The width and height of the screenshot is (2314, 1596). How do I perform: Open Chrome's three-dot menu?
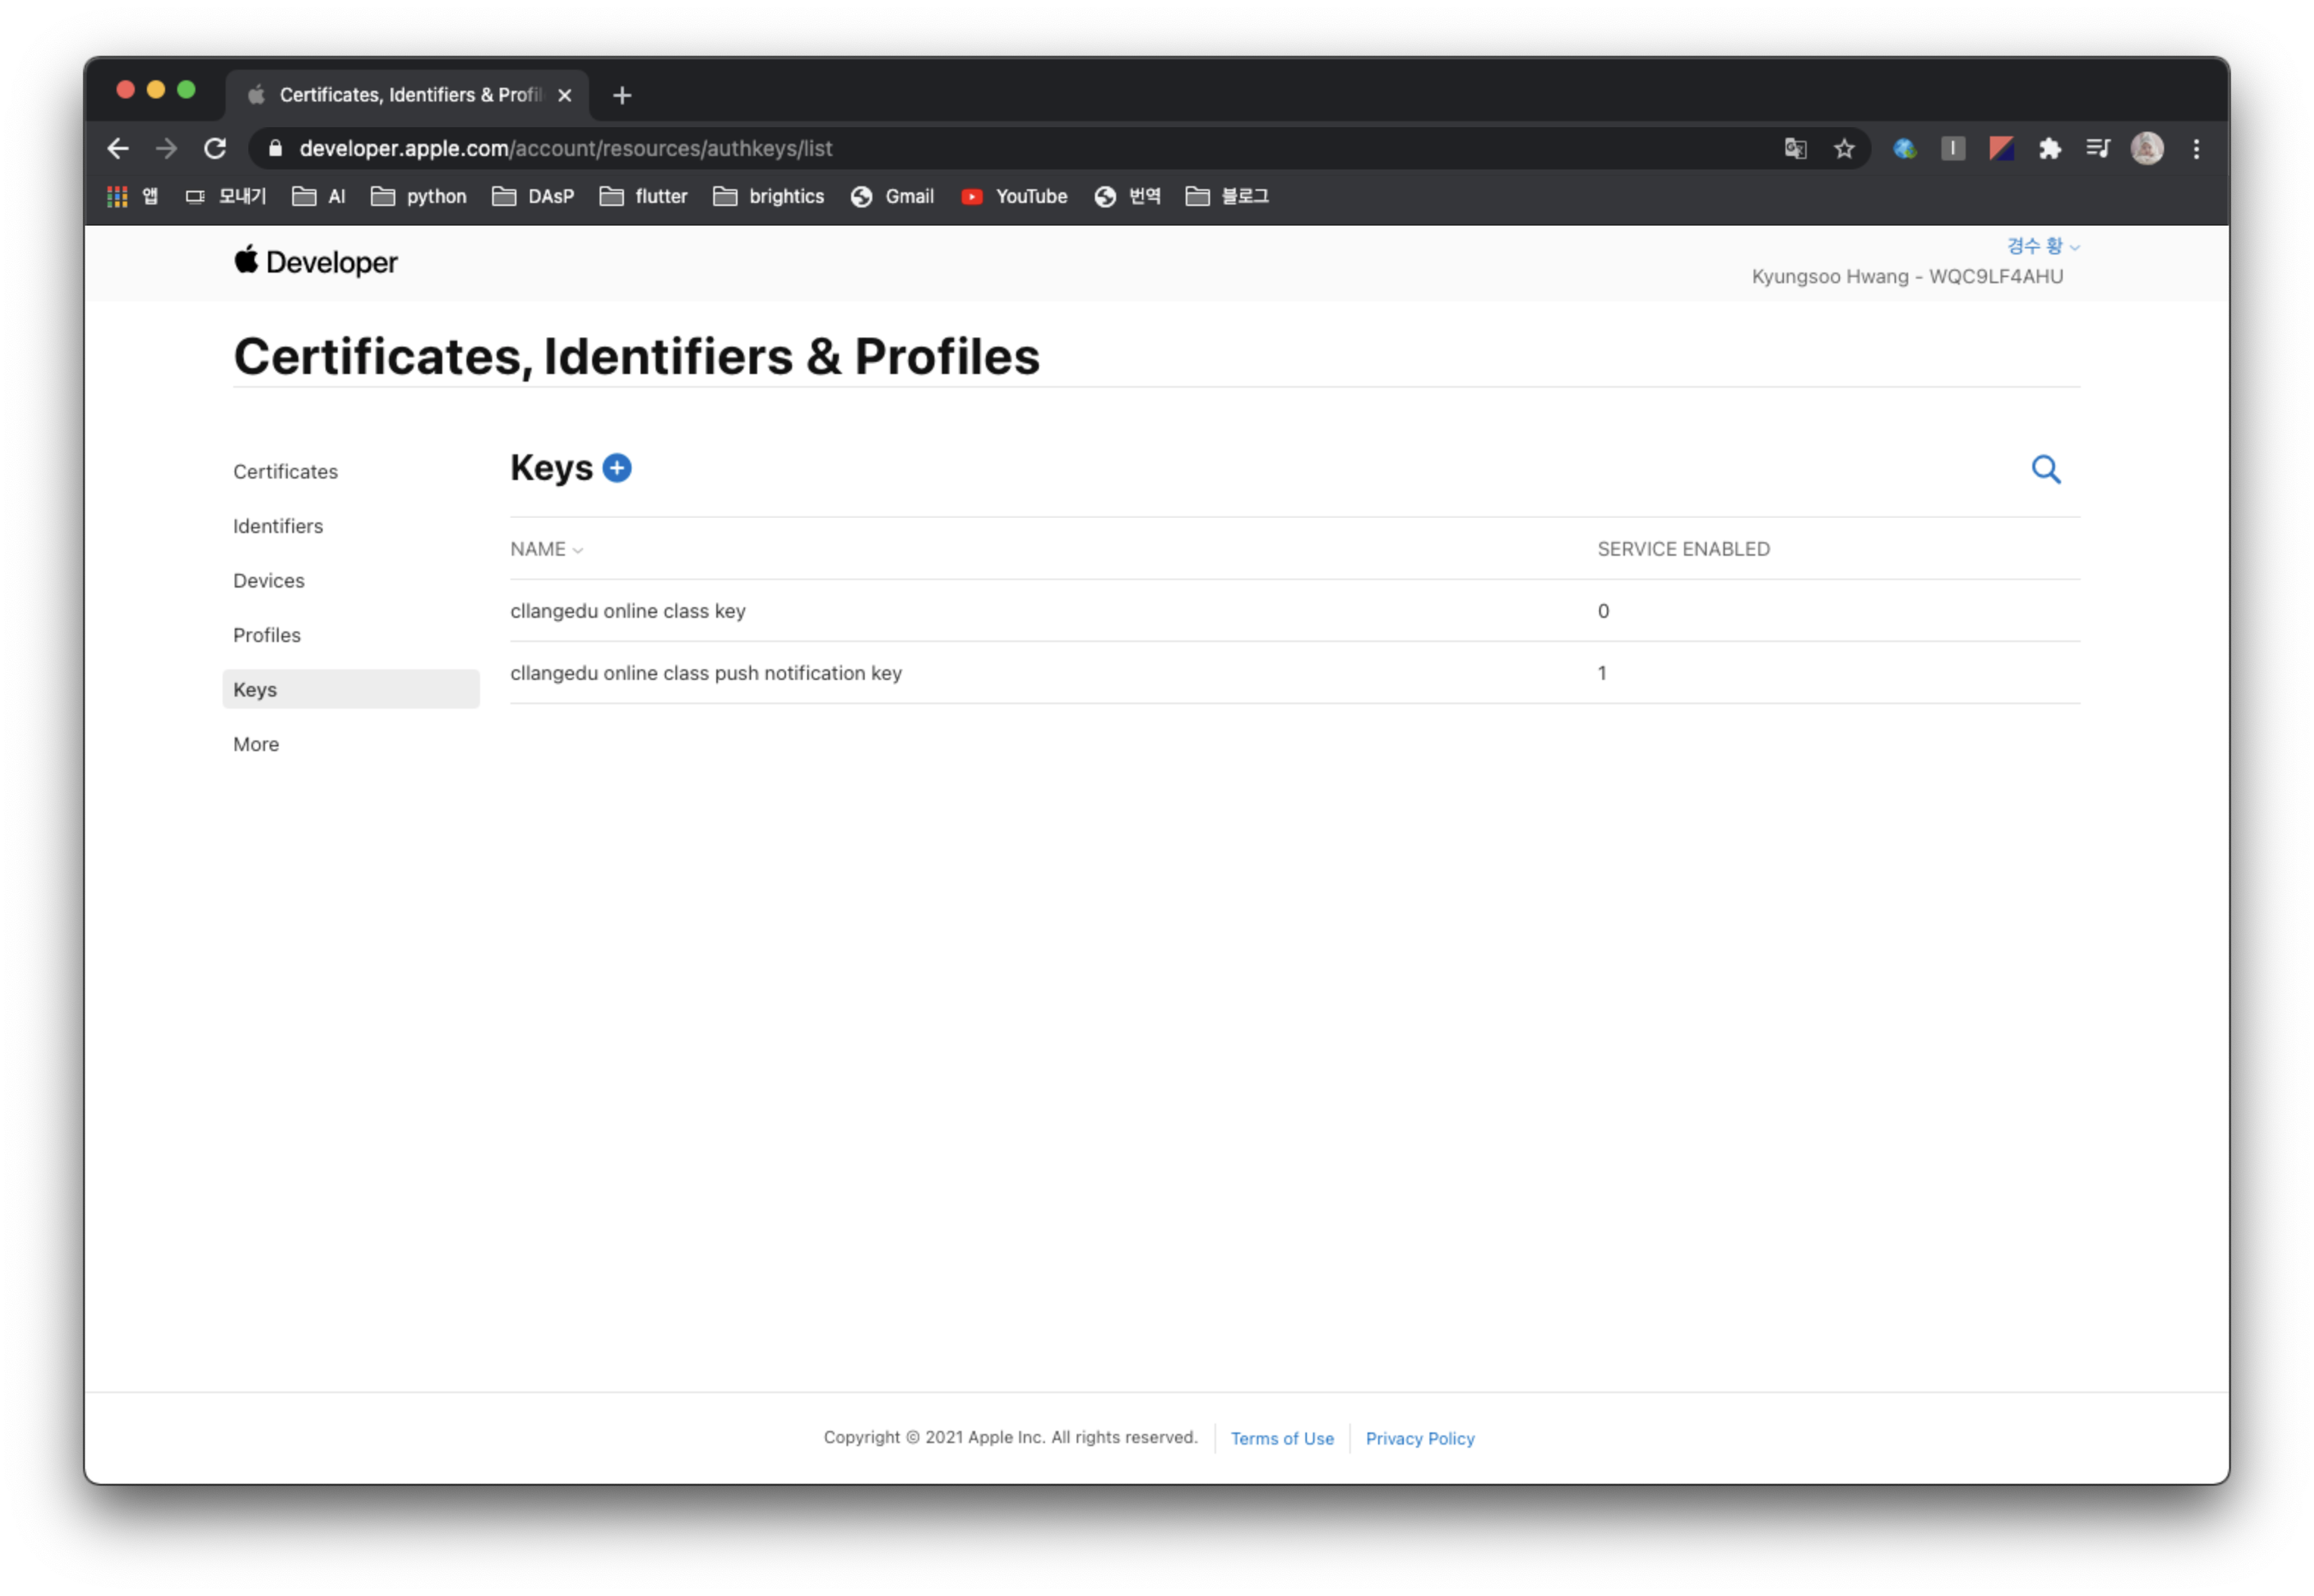tap(2196, 149)
